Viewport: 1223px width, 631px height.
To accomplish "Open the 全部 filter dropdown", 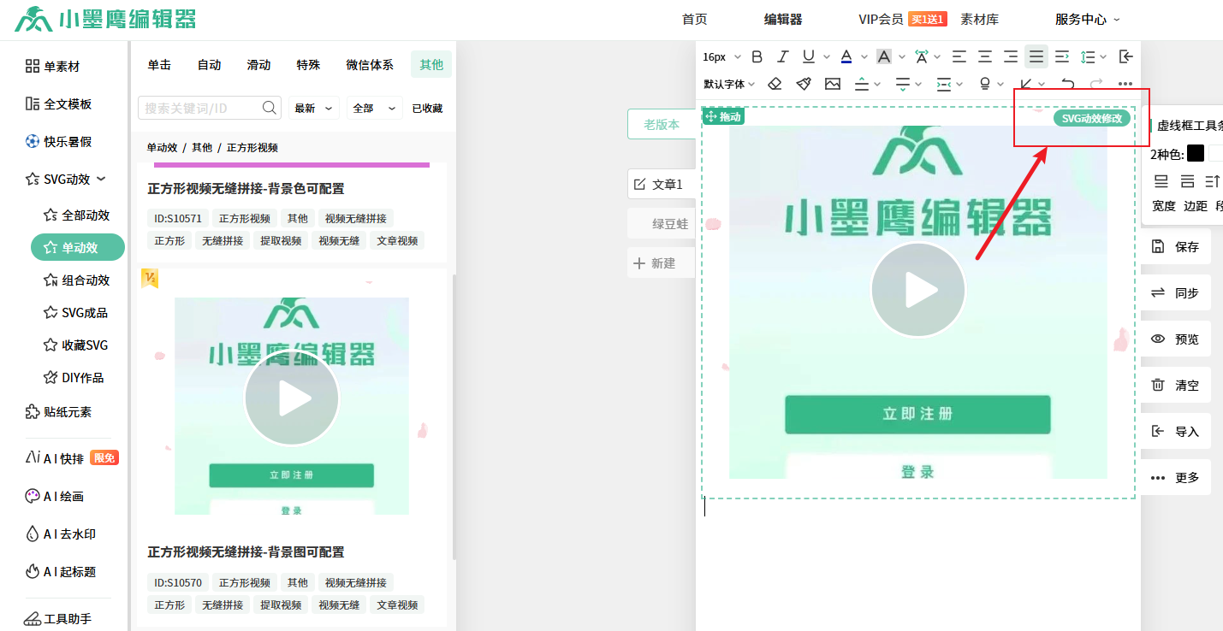I will [374, 108].
